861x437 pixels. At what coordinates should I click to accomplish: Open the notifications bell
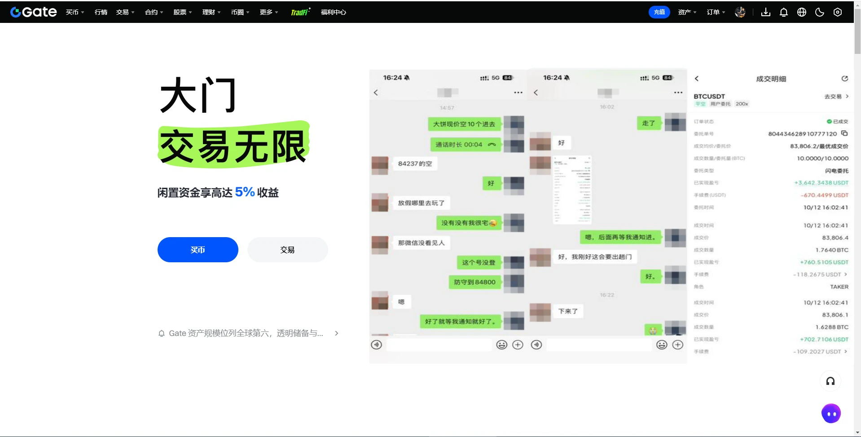click(784, 12)
